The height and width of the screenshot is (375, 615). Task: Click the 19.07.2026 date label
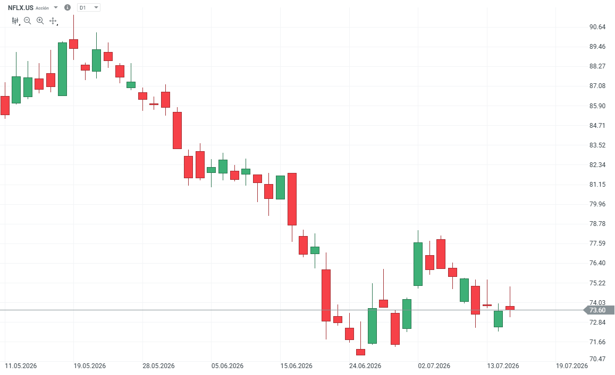(572, 366)
